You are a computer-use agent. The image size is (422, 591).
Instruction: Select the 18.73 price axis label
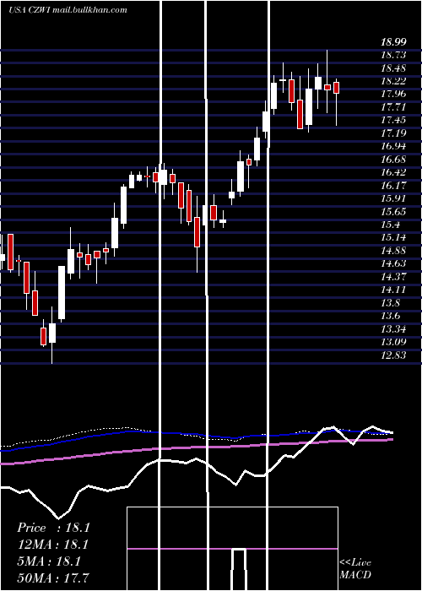(x=393, y=55)
